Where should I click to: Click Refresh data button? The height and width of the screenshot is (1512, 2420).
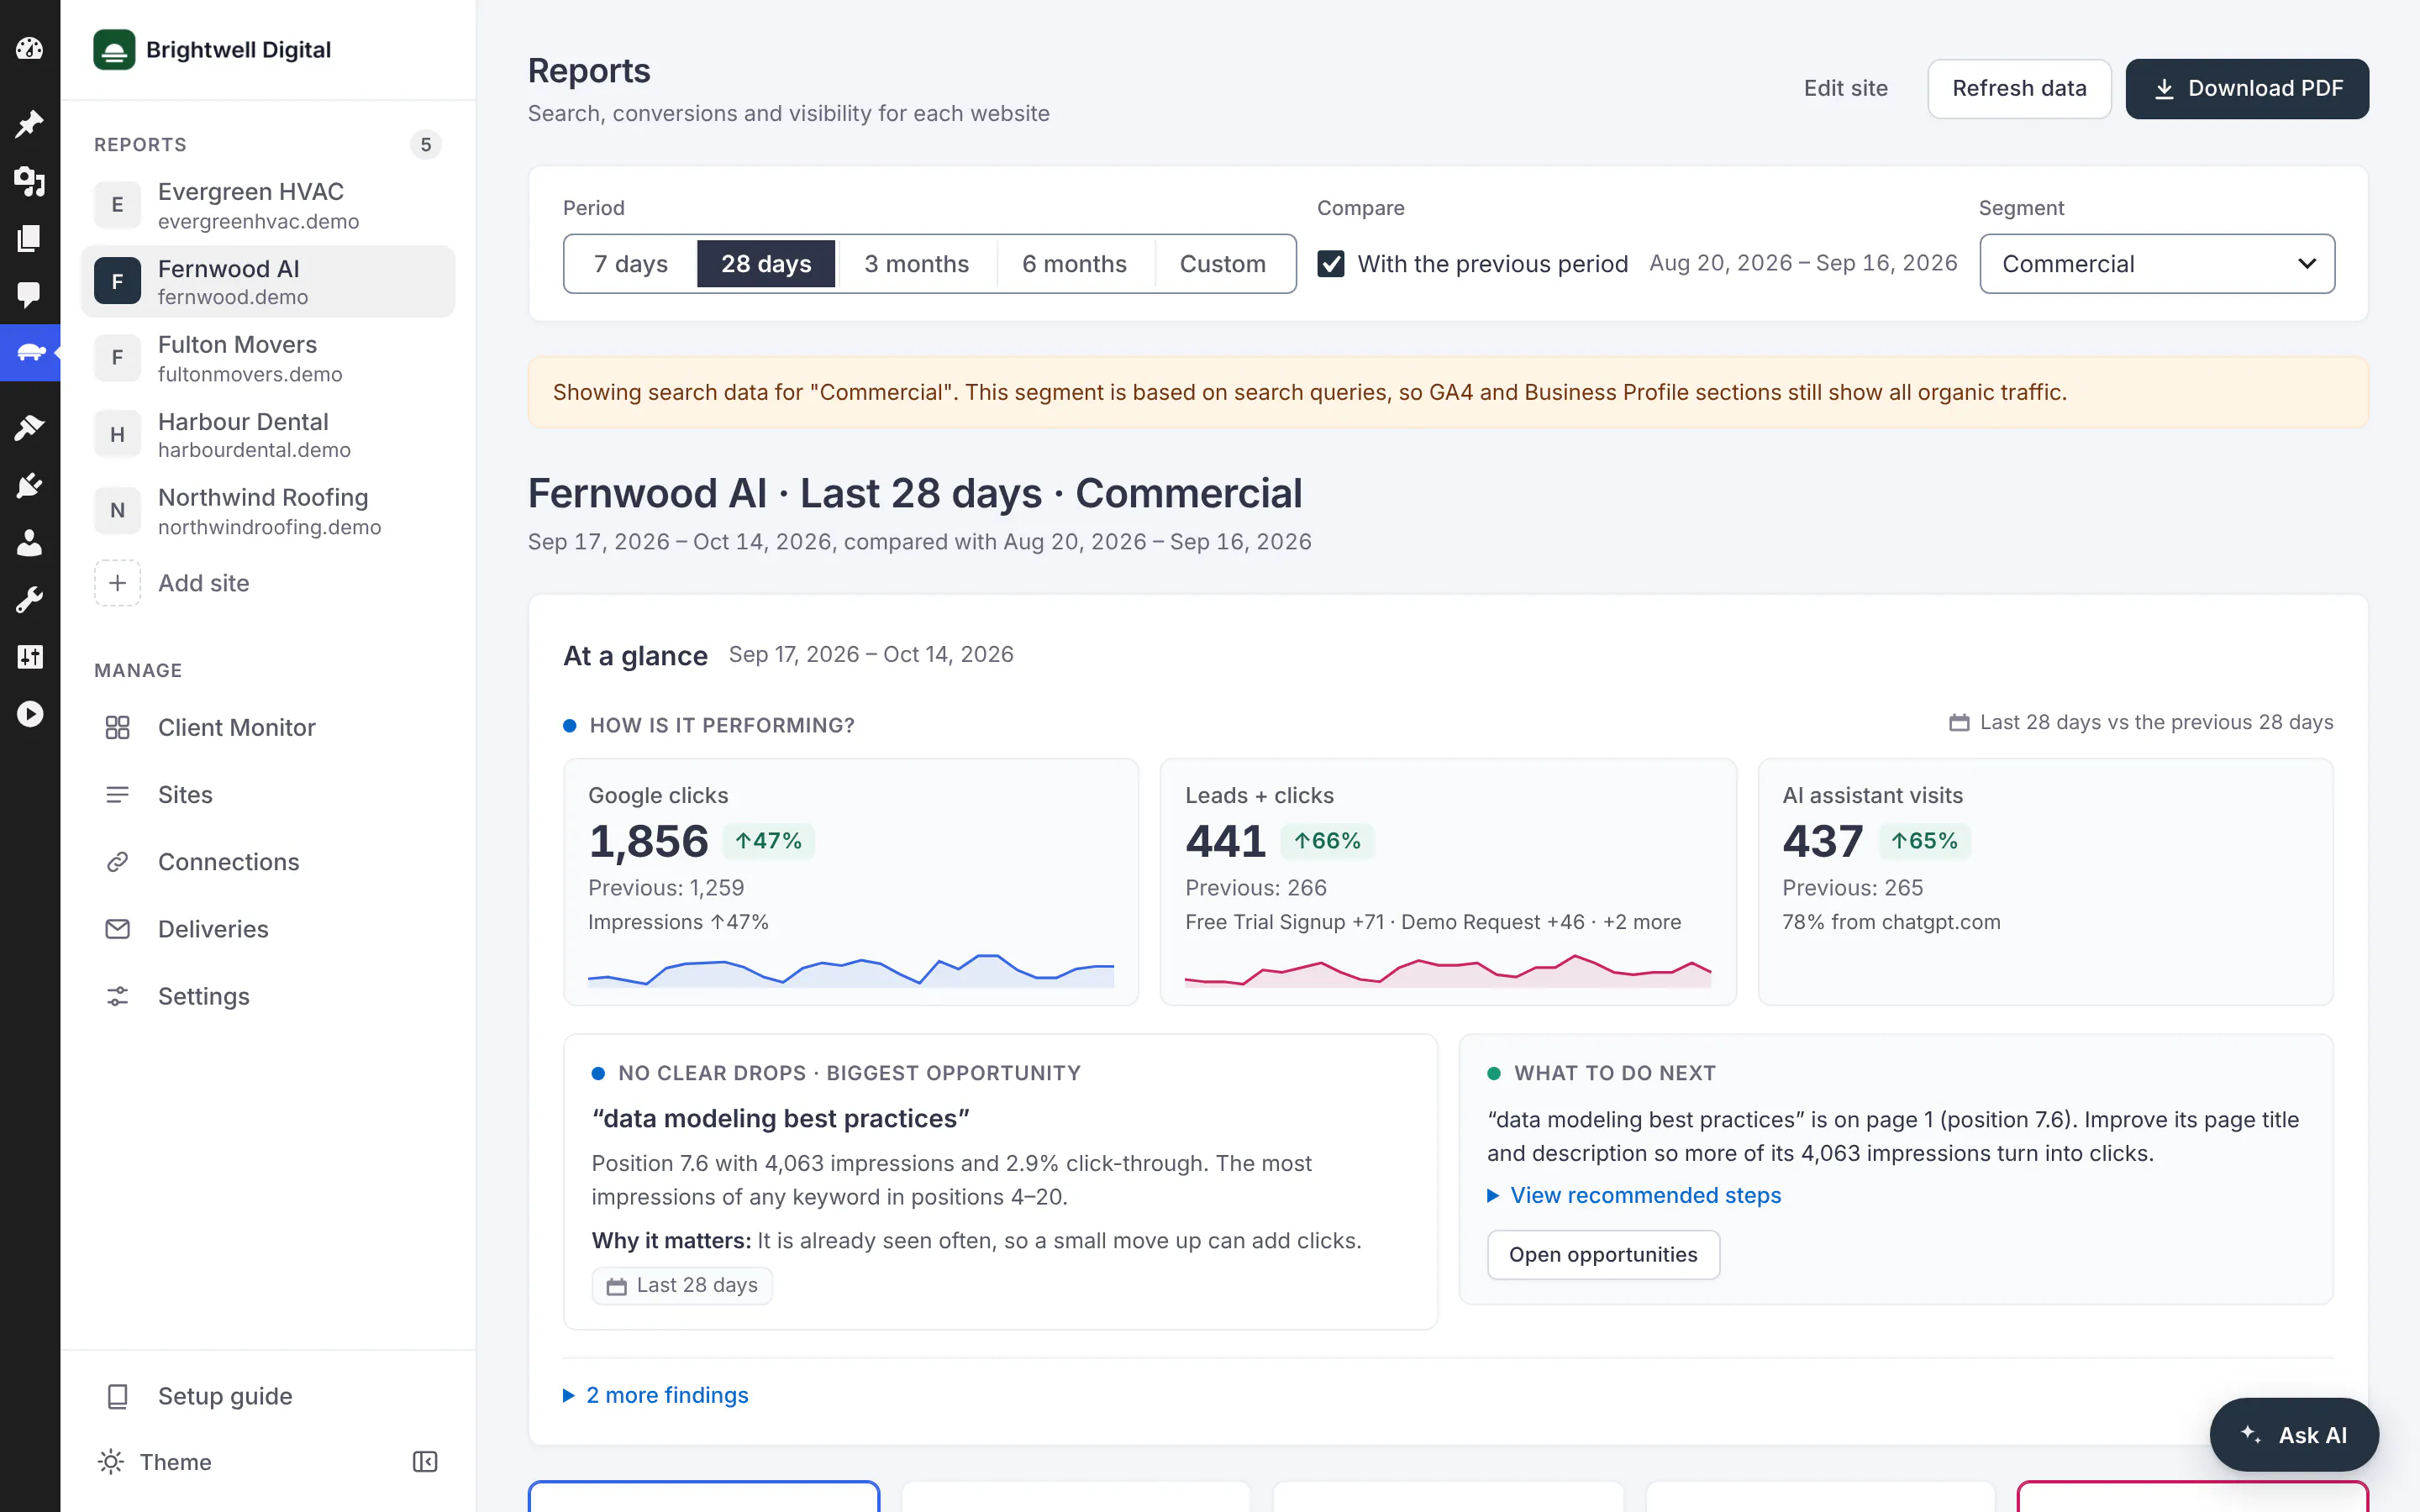[x=2019, y=89]
